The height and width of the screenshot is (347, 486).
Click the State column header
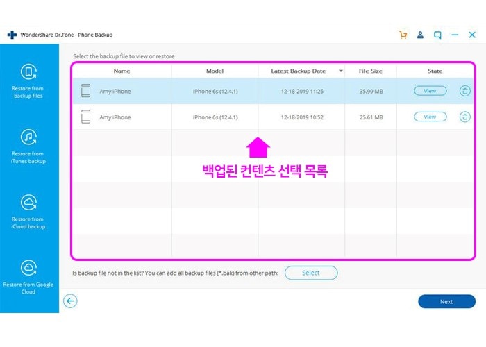[435, 71]
